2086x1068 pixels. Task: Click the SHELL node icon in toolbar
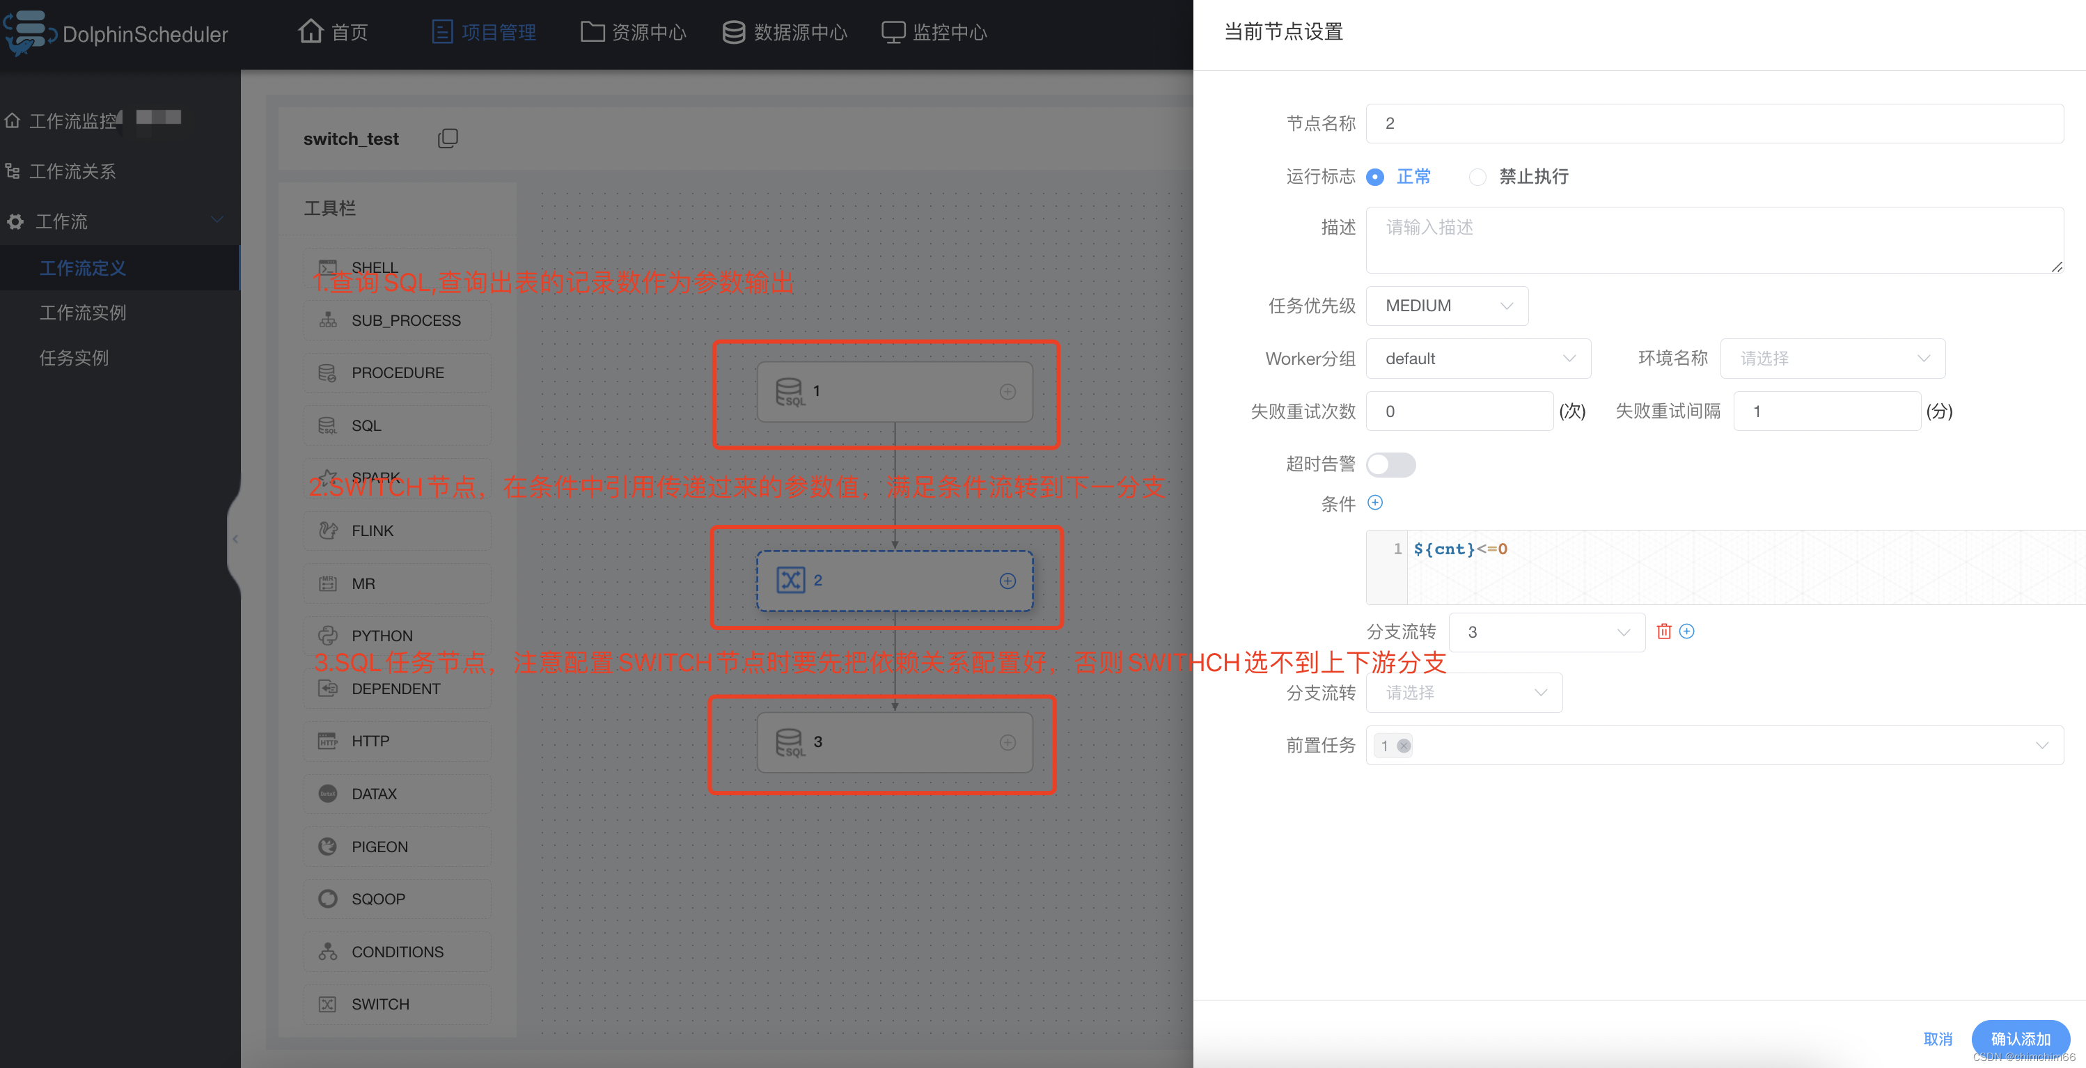[327, 267]
